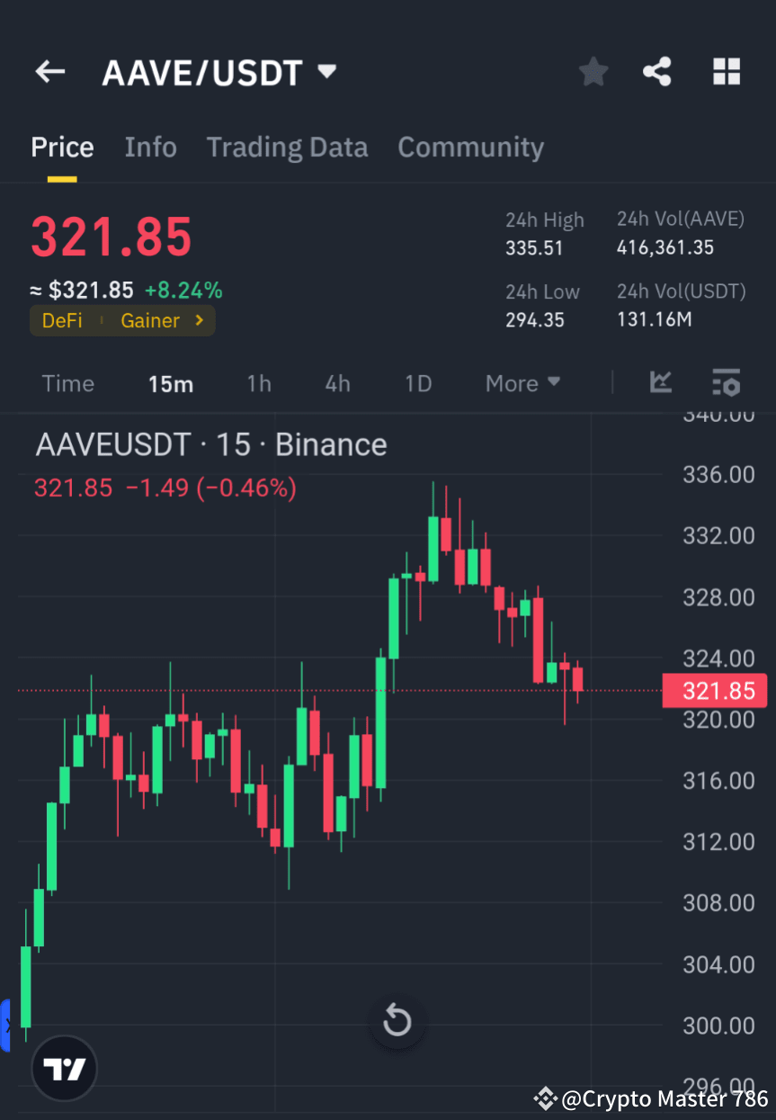Tap the red 321.85 price tag on the axis
The image size is (776, 1120).
coord(715,691)
